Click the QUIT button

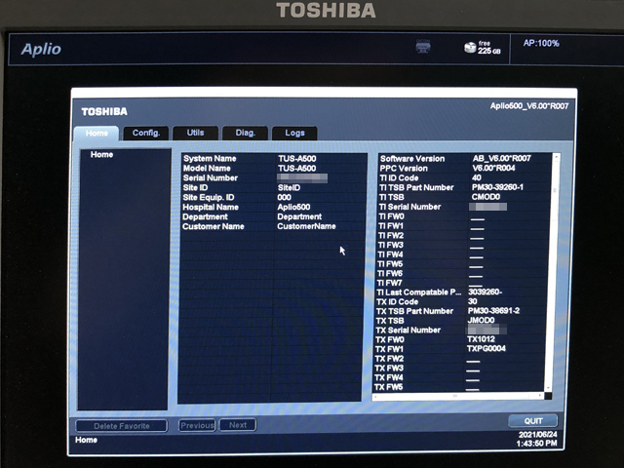(x=533, y=421)
